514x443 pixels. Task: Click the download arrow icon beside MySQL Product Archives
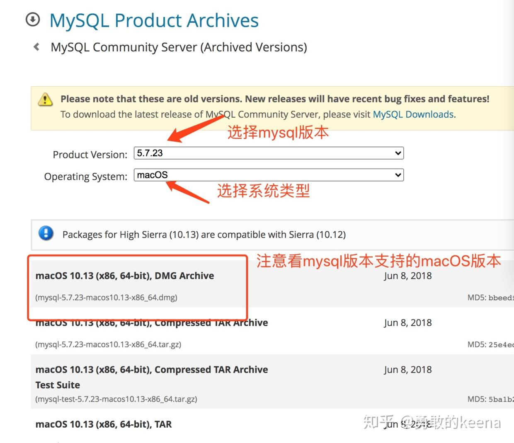tap(32, 19)
